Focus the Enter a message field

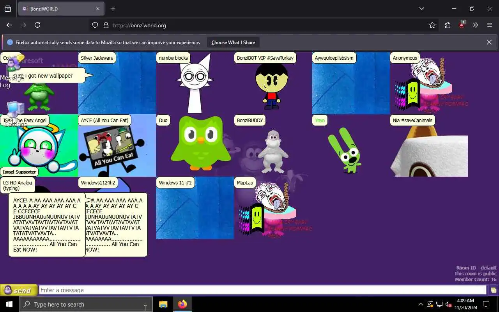coord(263,290)
